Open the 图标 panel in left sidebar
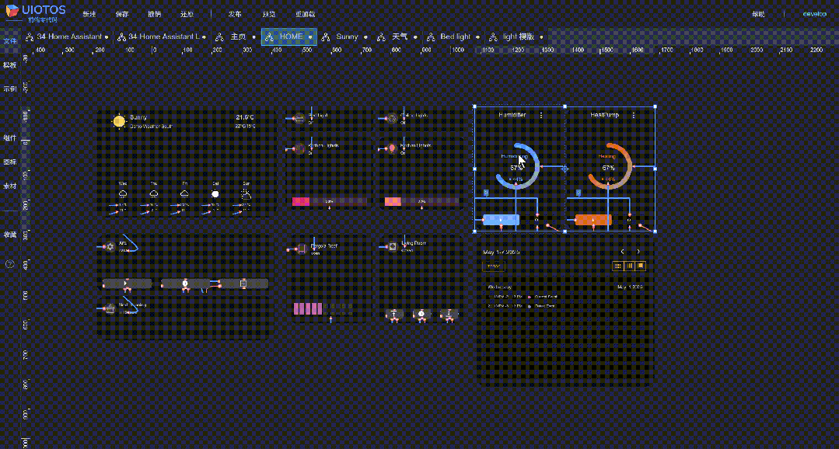 pyautogui.click(x=9, y=162)
